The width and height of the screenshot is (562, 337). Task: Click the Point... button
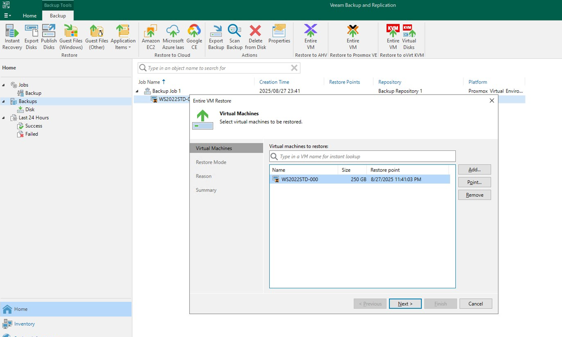click(x=474, y=182)
